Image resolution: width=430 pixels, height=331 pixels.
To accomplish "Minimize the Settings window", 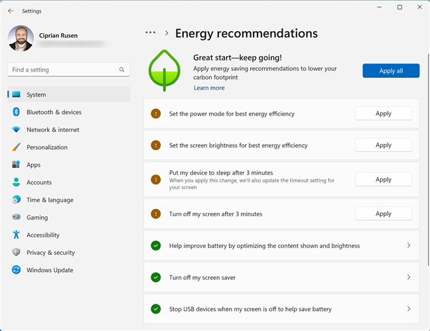I will click(380, 7).
